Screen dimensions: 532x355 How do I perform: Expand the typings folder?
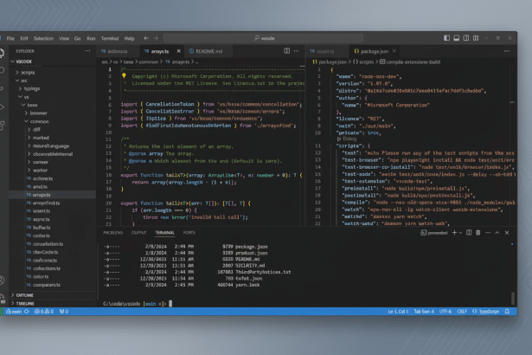click(x=53, y=88)
